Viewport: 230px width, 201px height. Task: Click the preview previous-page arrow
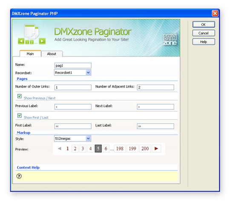60,148
